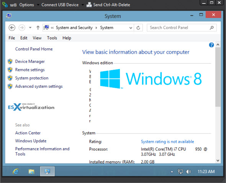
Task: Maximize the System window
Action: click(x=201, y=15)
